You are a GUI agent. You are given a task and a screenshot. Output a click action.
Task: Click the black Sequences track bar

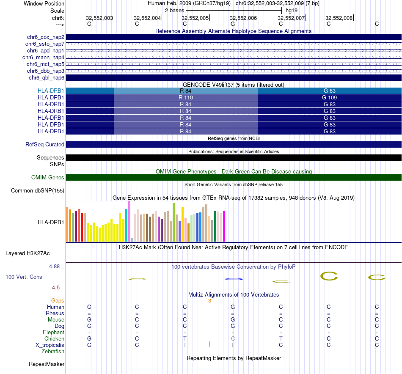coord(234,158)
